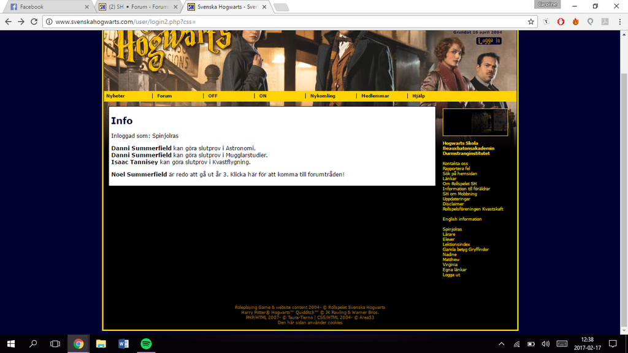Open Word from the taskbar
The image size is (628, 353).
[x=123, y=344]
